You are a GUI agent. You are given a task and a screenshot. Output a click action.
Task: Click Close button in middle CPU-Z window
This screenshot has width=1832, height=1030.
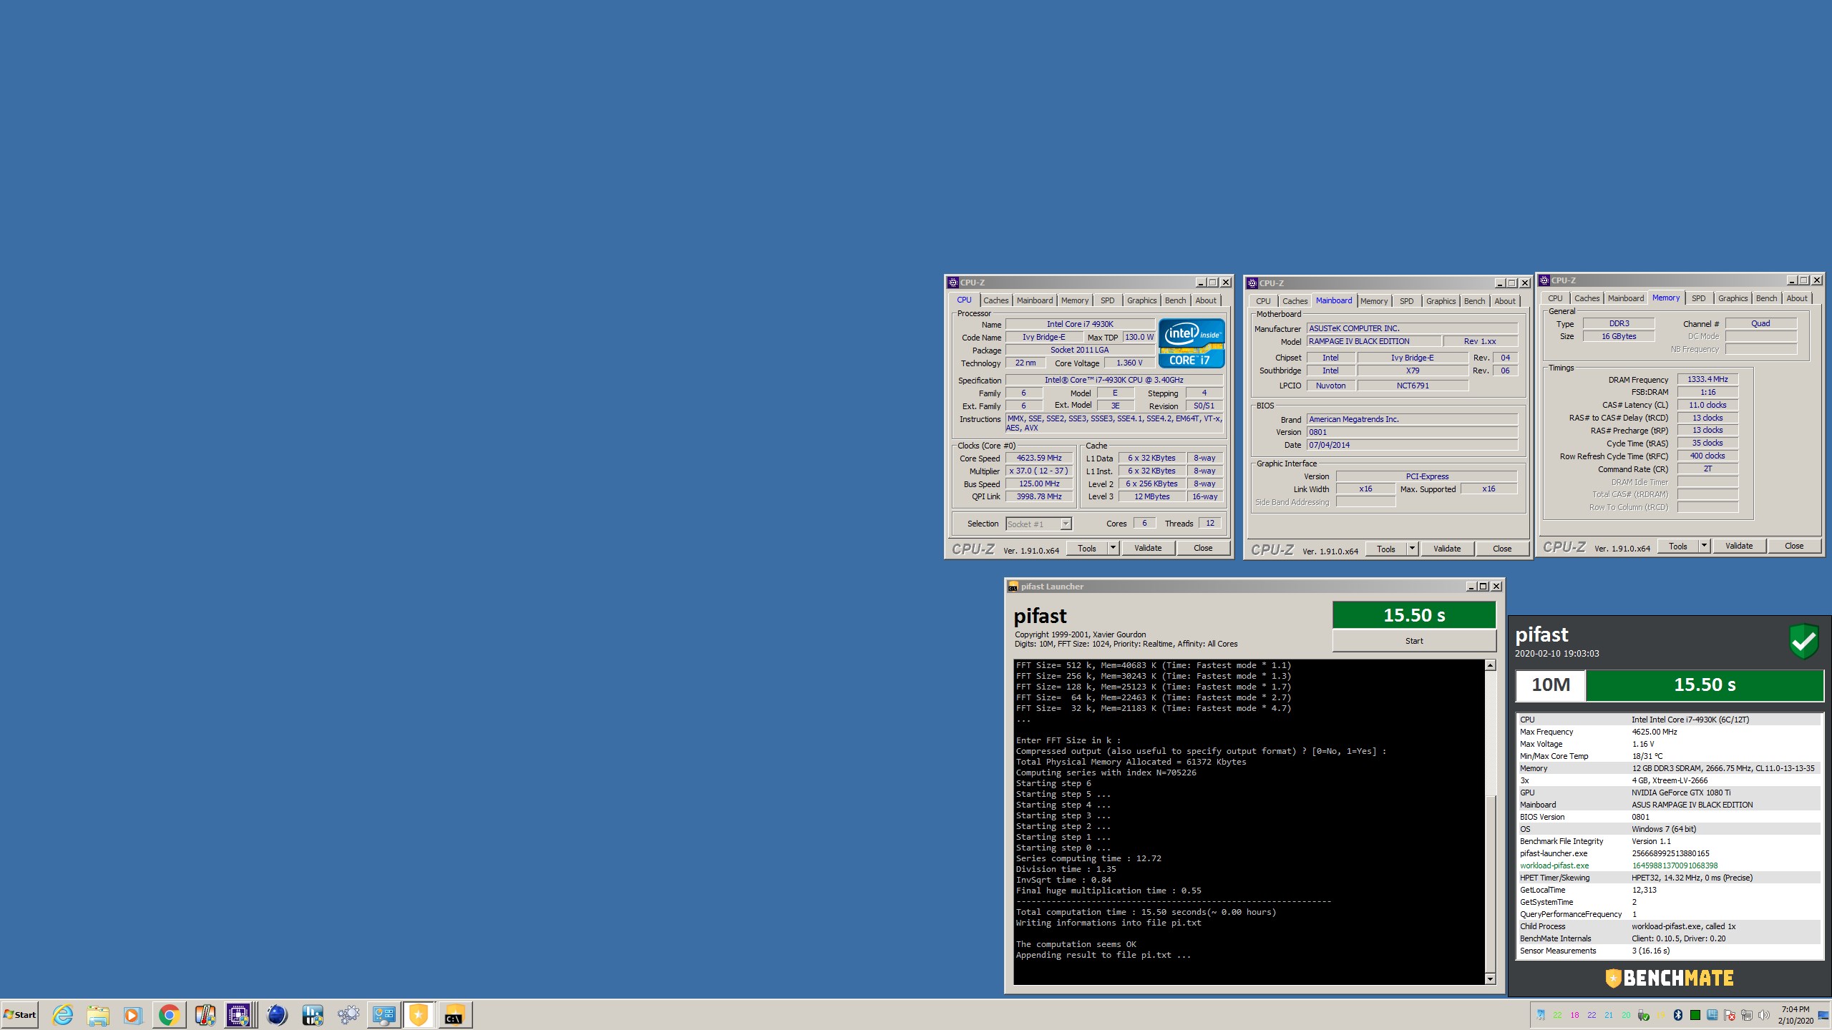click(x=1501, y=549)
